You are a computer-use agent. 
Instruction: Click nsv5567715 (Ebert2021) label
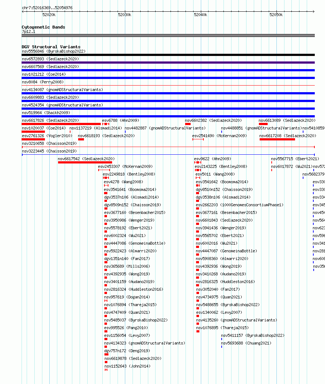[x=295, y=159]
